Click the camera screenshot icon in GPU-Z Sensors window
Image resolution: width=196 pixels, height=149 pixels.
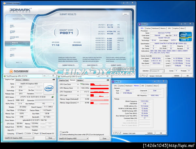(x=108, y=80)
